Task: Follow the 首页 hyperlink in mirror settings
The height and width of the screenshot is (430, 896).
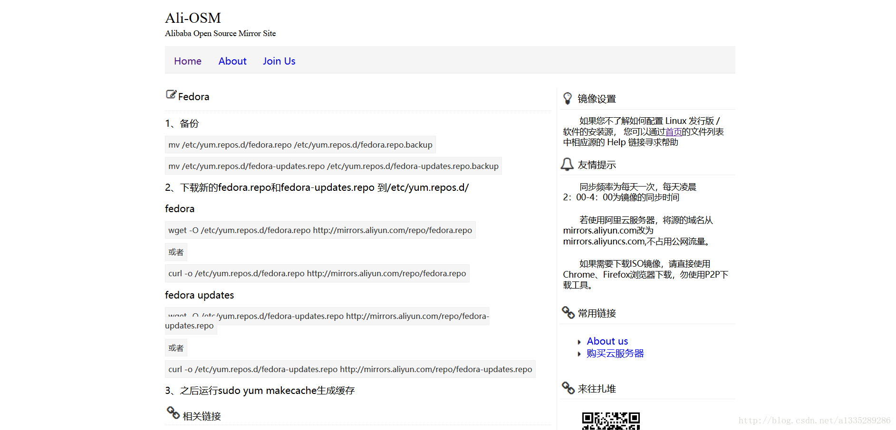Action: (x=673, y=132)
